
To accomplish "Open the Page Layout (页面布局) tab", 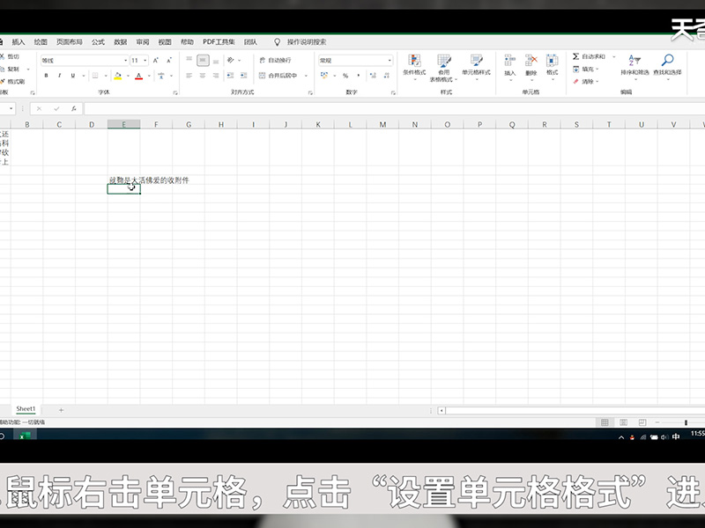I will click(70, 41).
